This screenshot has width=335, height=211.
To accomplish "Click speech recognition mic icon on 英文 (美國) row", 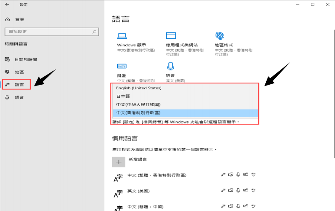I will click(x=238, y=190).
